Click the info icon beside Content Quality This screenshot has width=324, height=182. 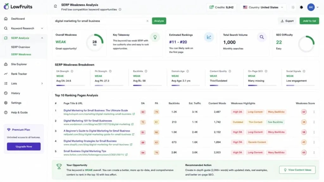pyautogui.click(x=230, y=71)
